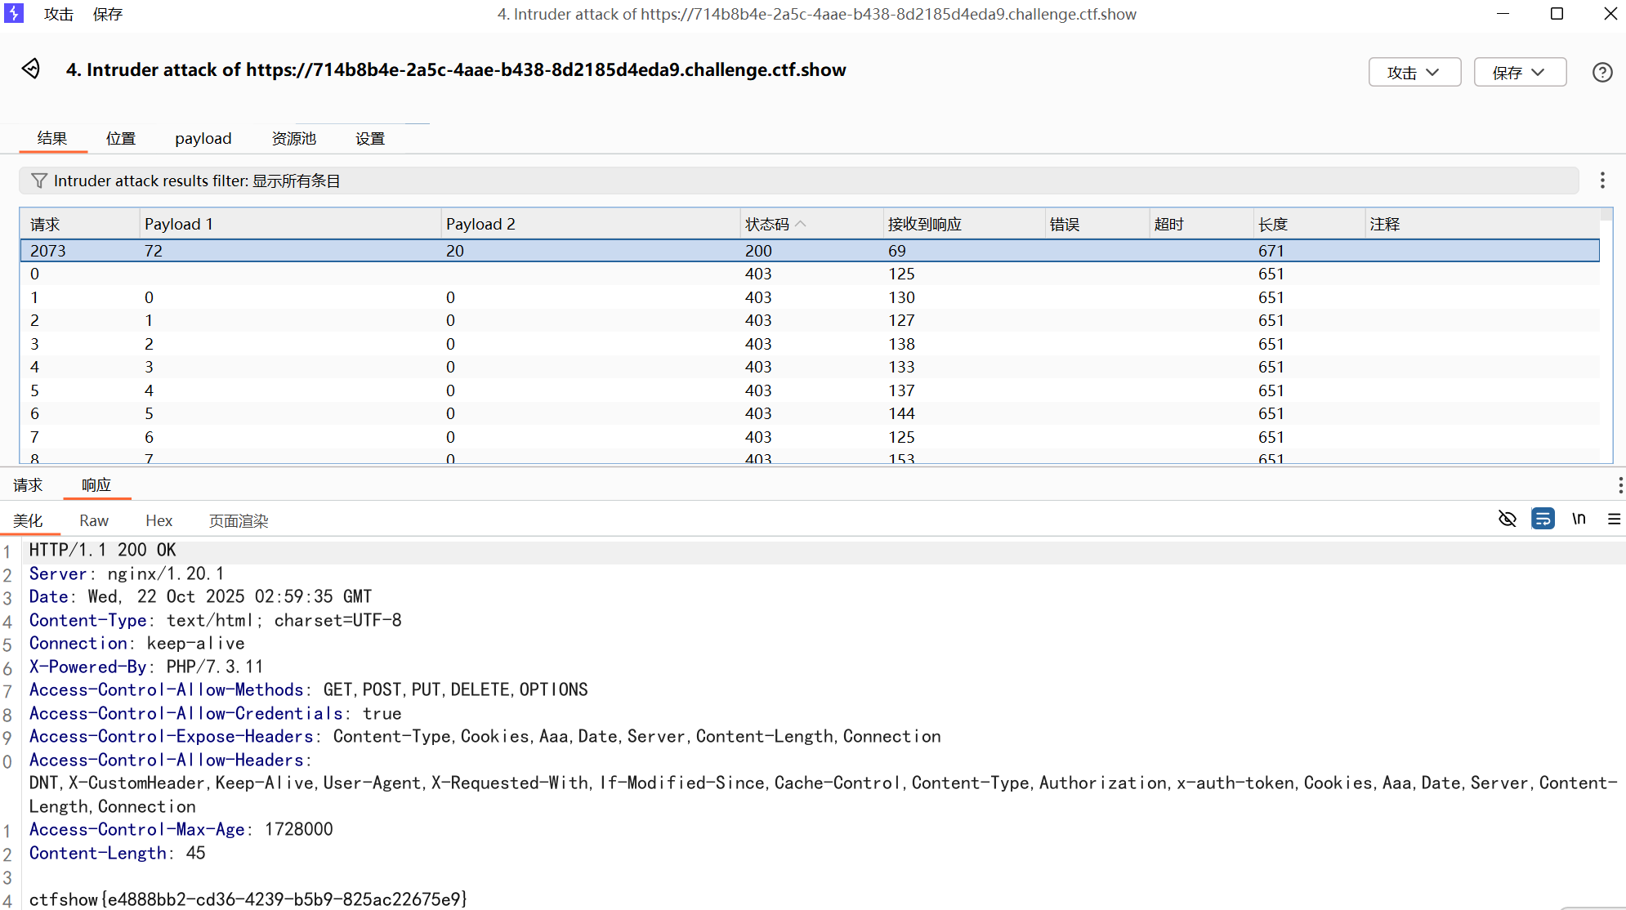Viewport: 1626px width, 910px height.
Task: Expand the 攻击 dropdown button
Action: click(1414, 73)
